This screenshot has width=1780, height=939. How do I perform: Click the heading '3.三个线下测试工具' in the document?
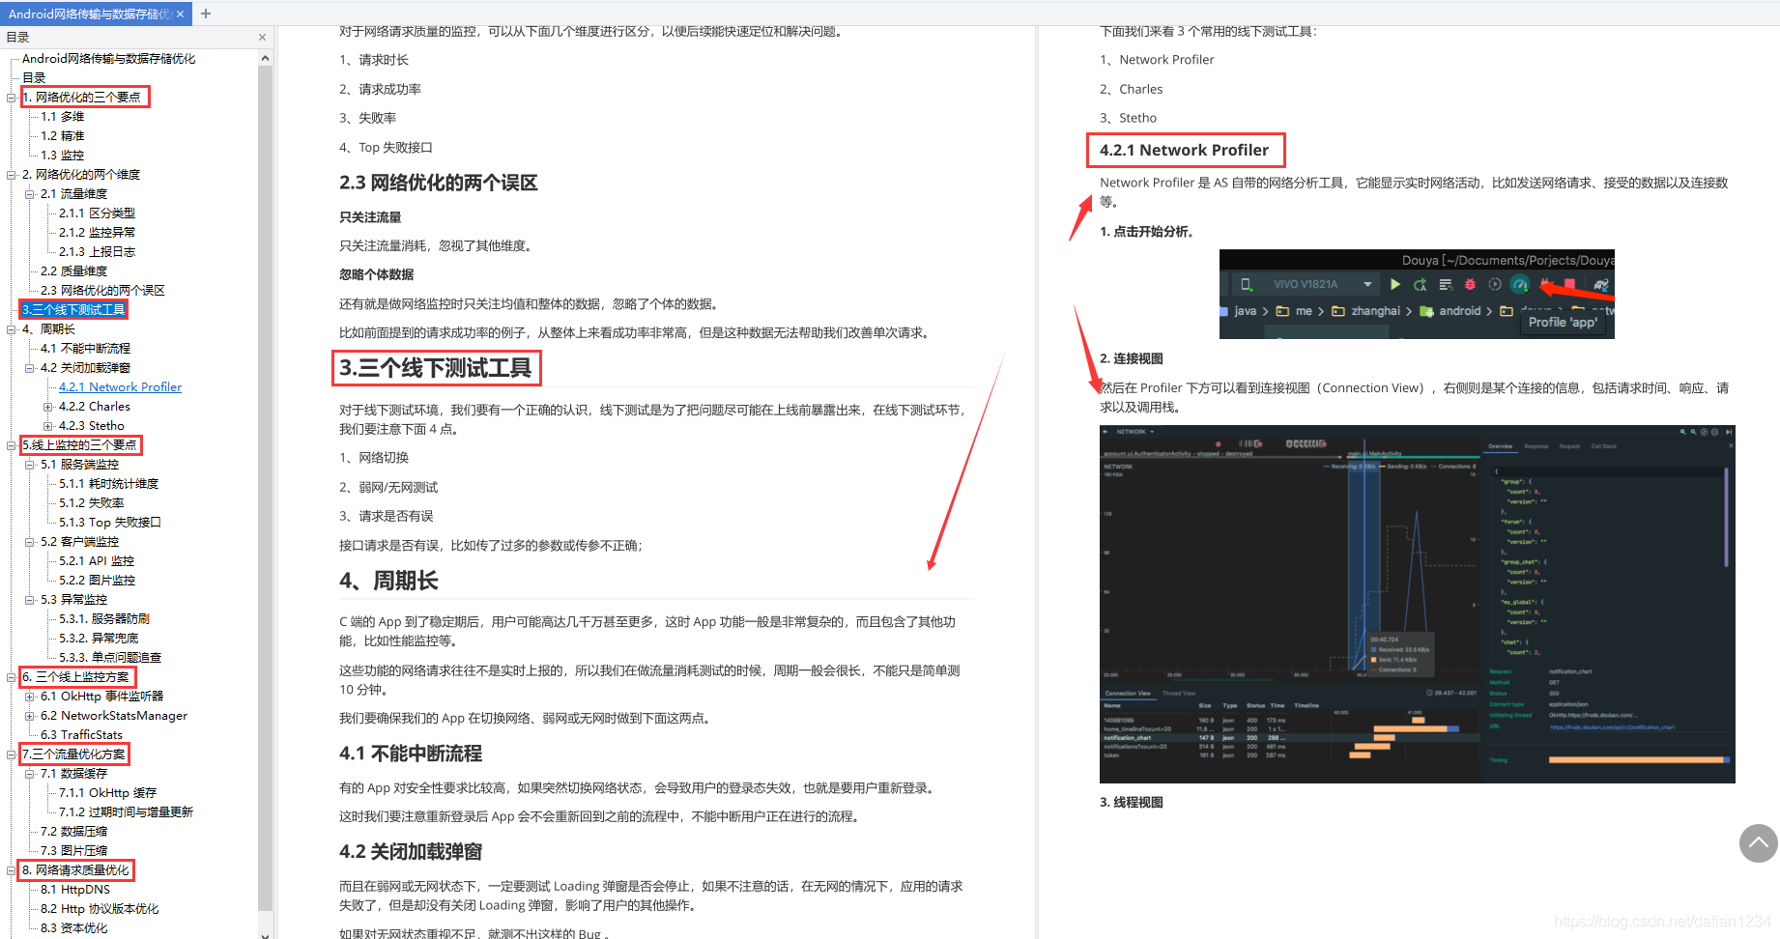(x=435, y=368)
